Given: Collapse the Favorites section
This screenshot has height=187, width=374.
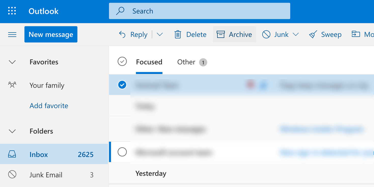Looking at the screenshot, I should click(x=12, y=62).
